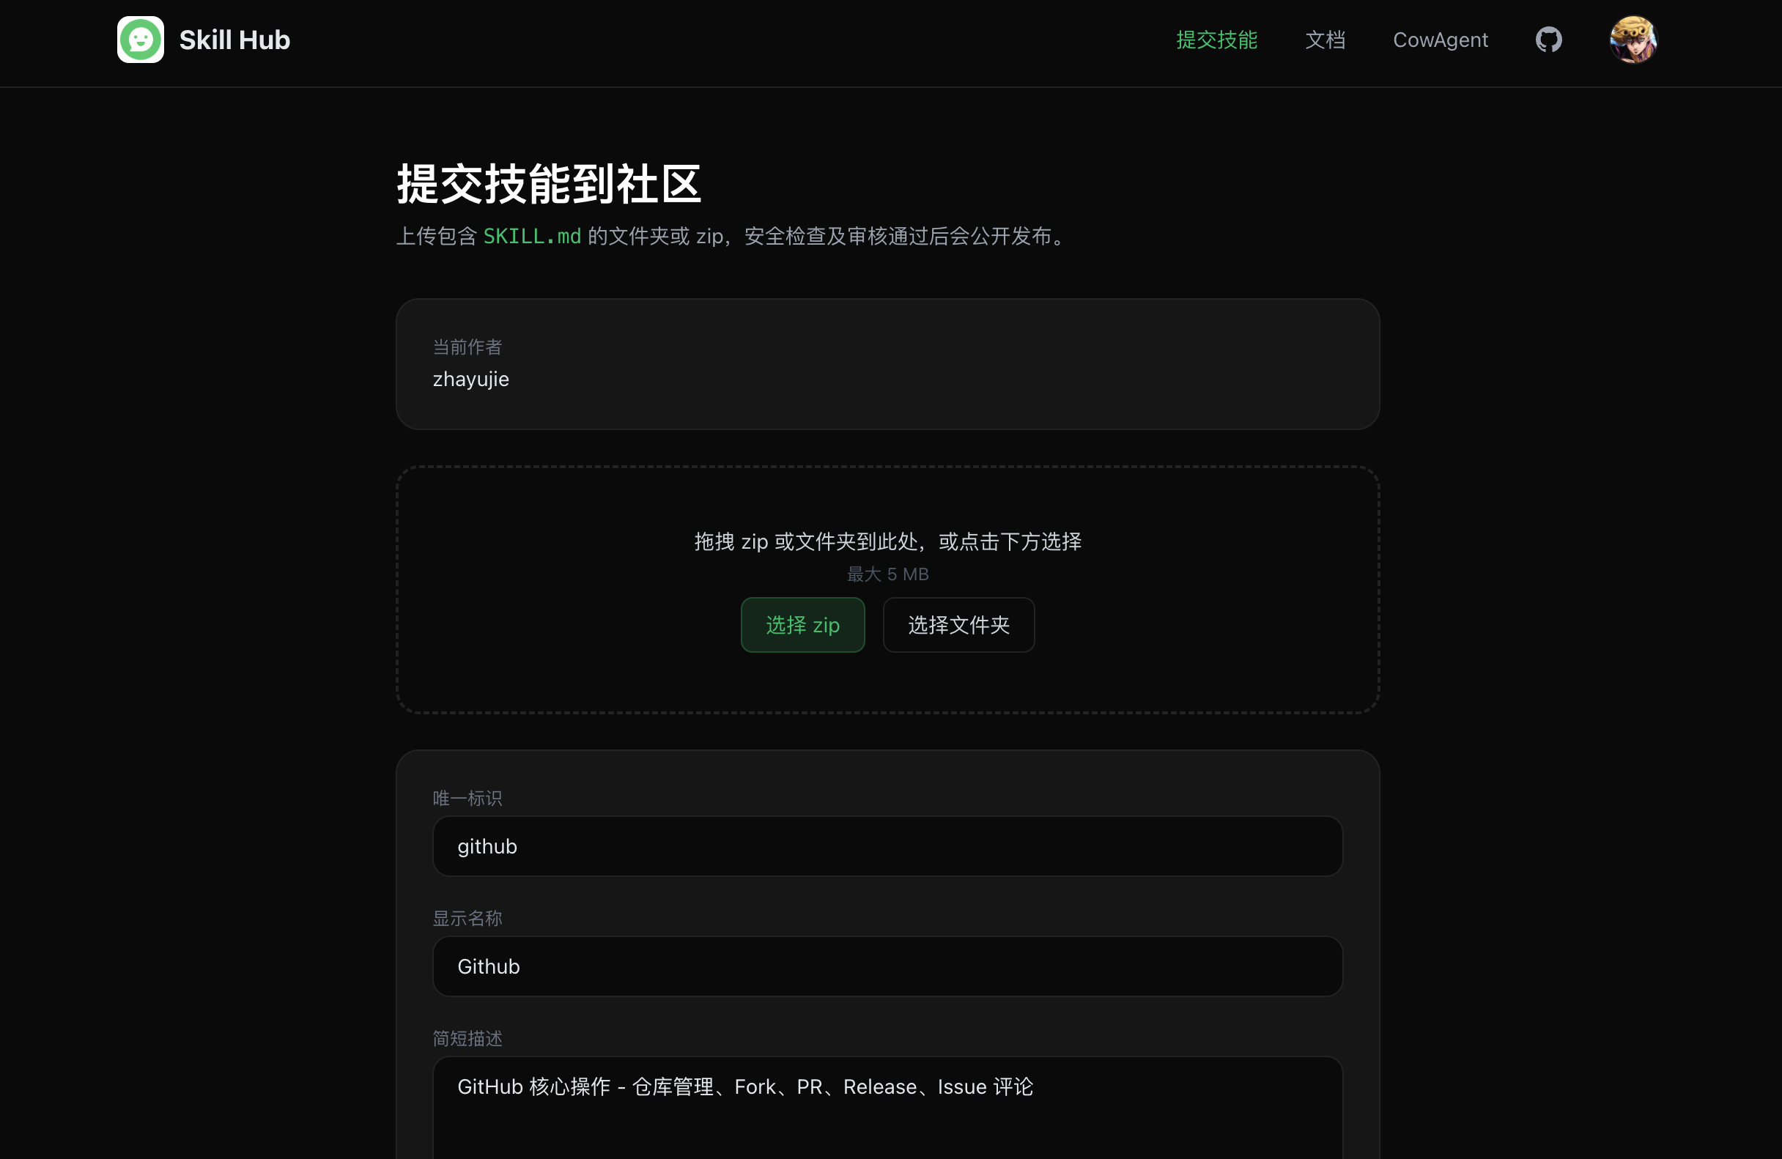Go to the 提交技能 nav item
1782x1159 pixels.
pyautogui.click(x=1217, y=40)
